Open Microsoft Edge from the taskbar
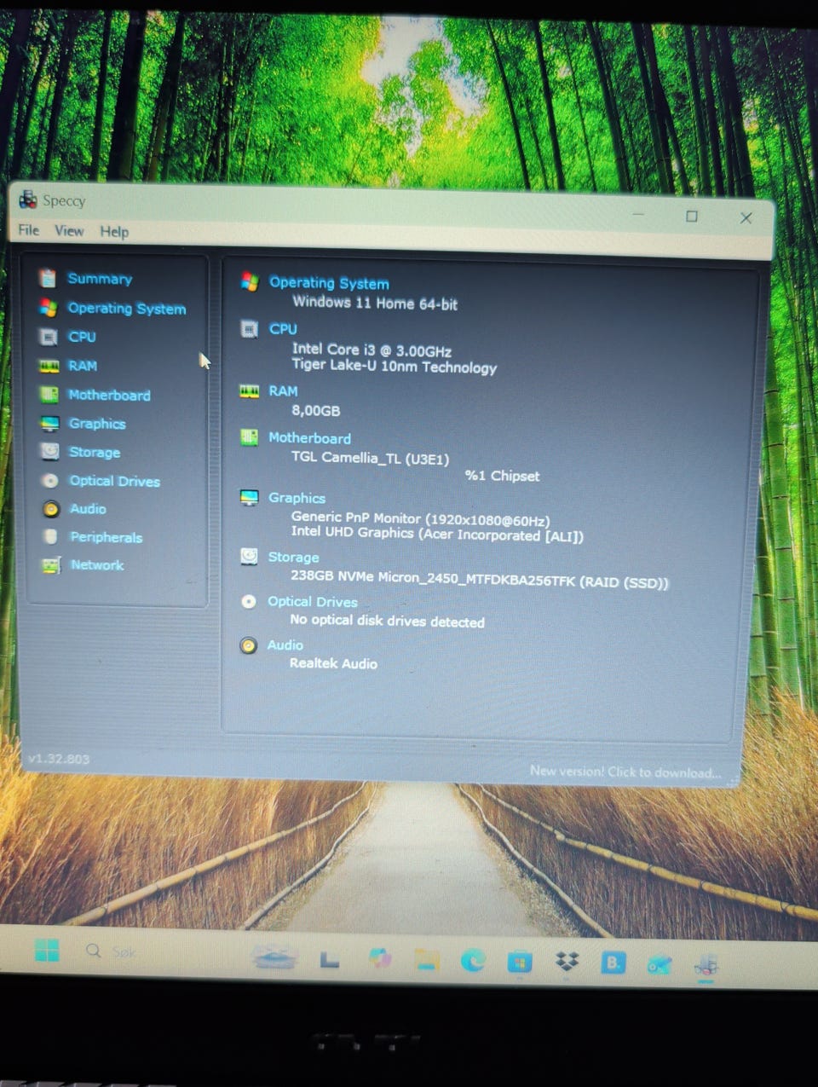The height and width of the screenshot is (1087, 818). [473, 961]
